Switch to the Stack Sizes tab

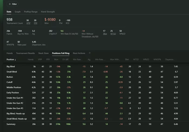point(43,53)
